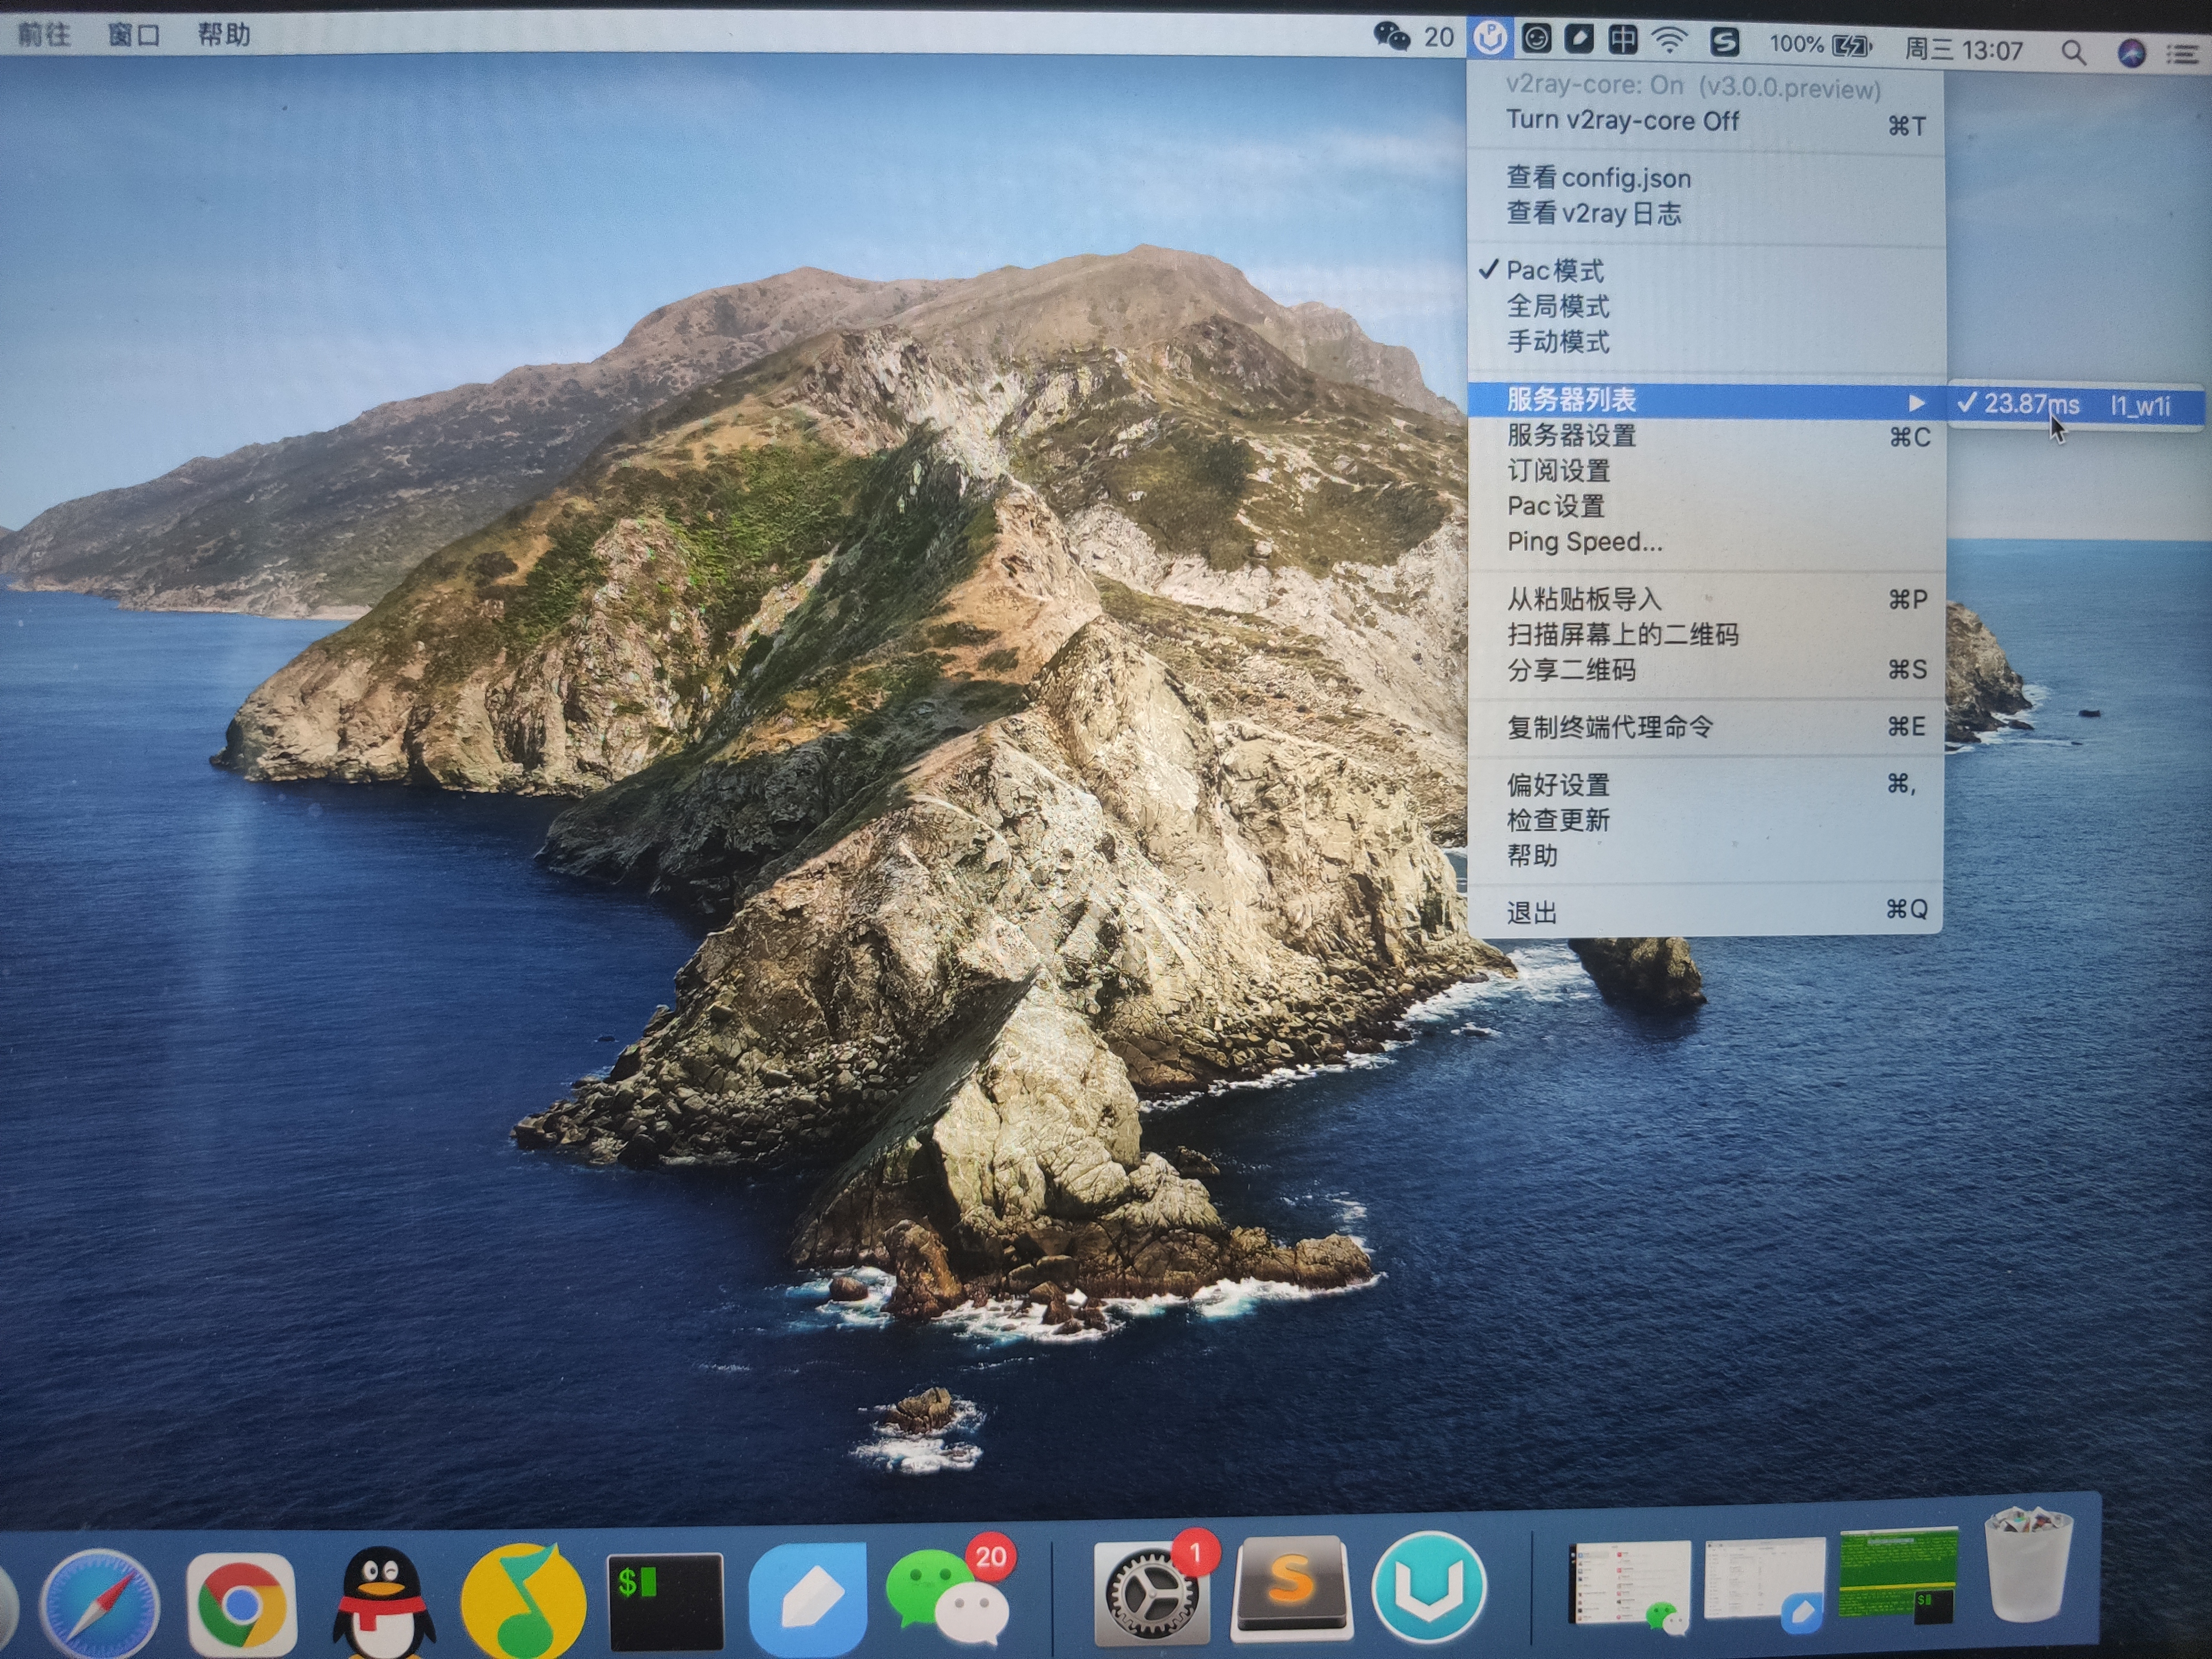
Task: Open WeChat from the menu bar icon
Action: tap(1392, 37)
